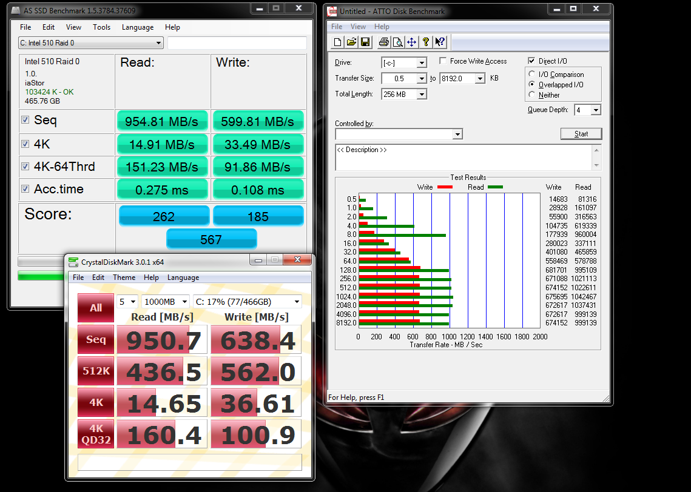
Task: Select the I/O Comparison radio button
Action: 532,74
